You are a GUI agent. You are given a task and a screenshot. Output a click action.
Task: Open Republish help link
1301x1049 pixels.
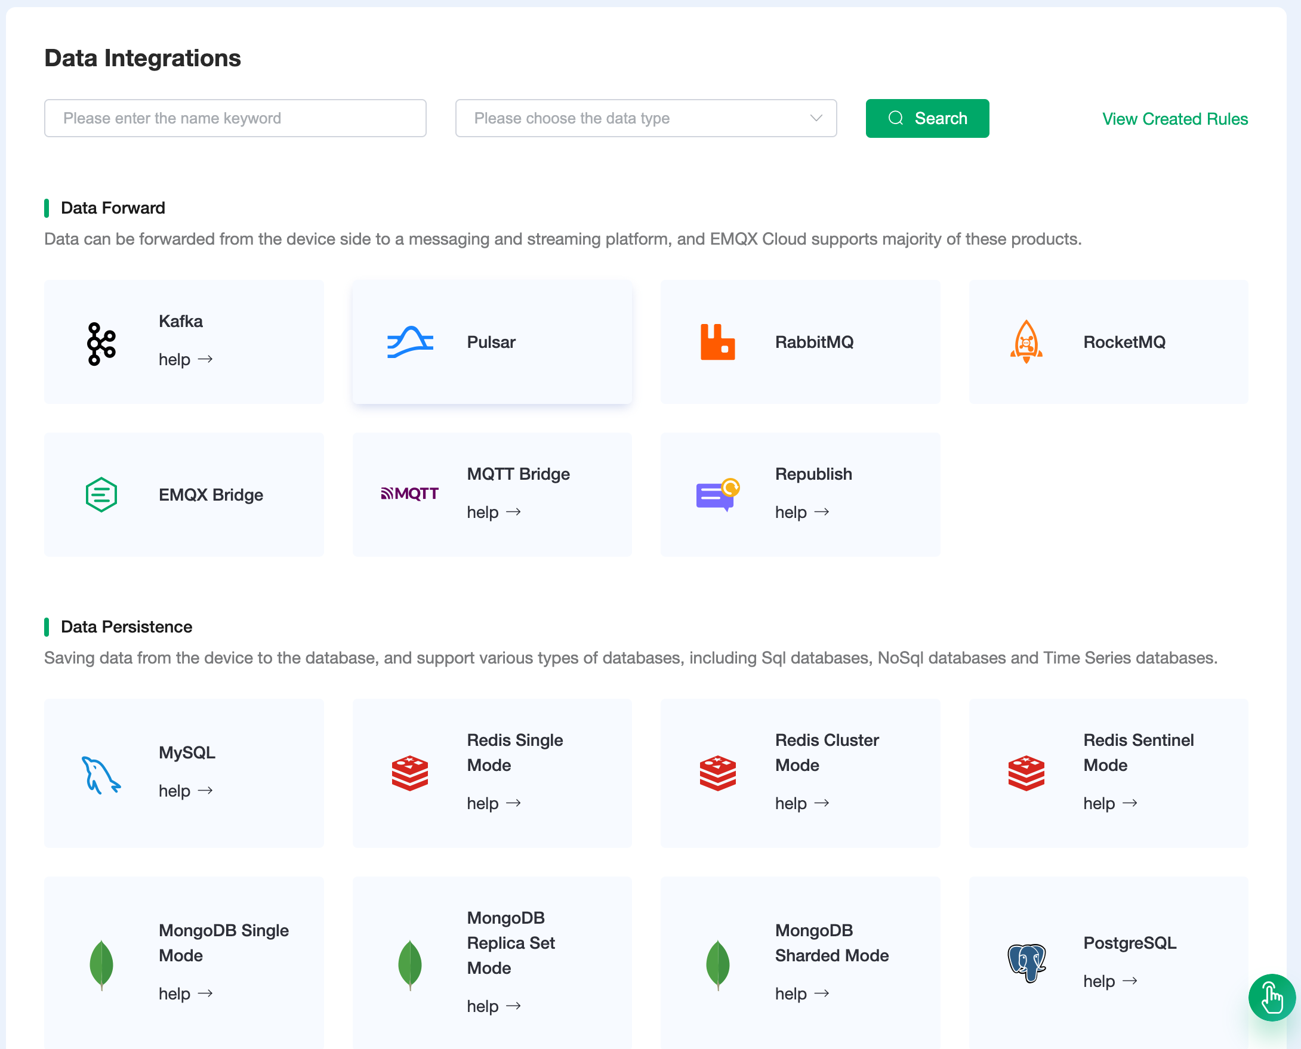coord(802,513)
